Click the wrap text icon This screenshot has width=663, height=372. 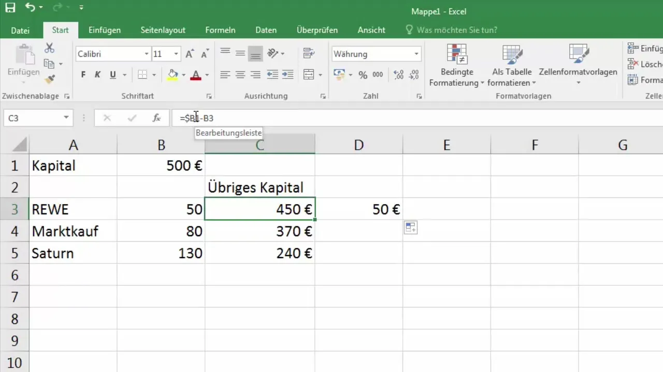[309, 53]
